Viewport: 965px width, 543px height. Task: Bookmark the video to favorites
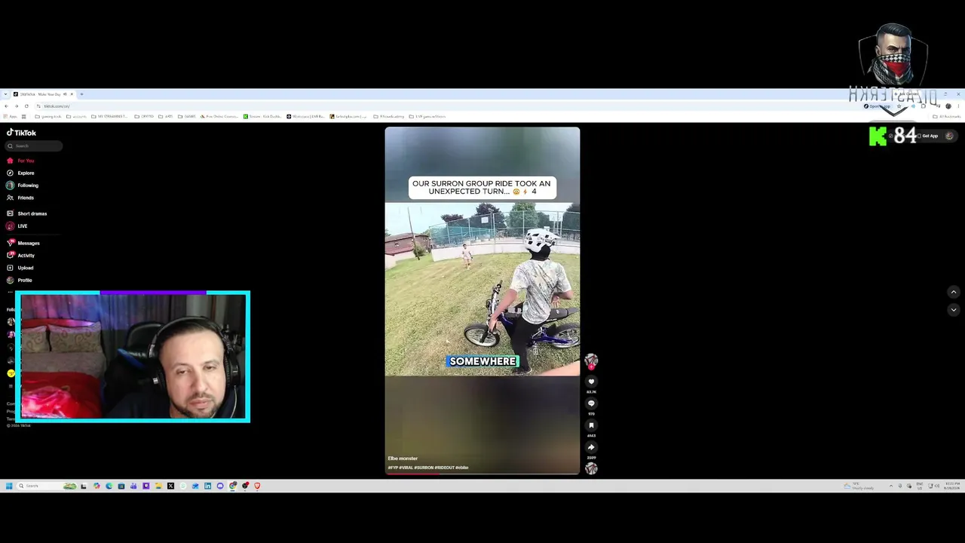click(591, 425)
